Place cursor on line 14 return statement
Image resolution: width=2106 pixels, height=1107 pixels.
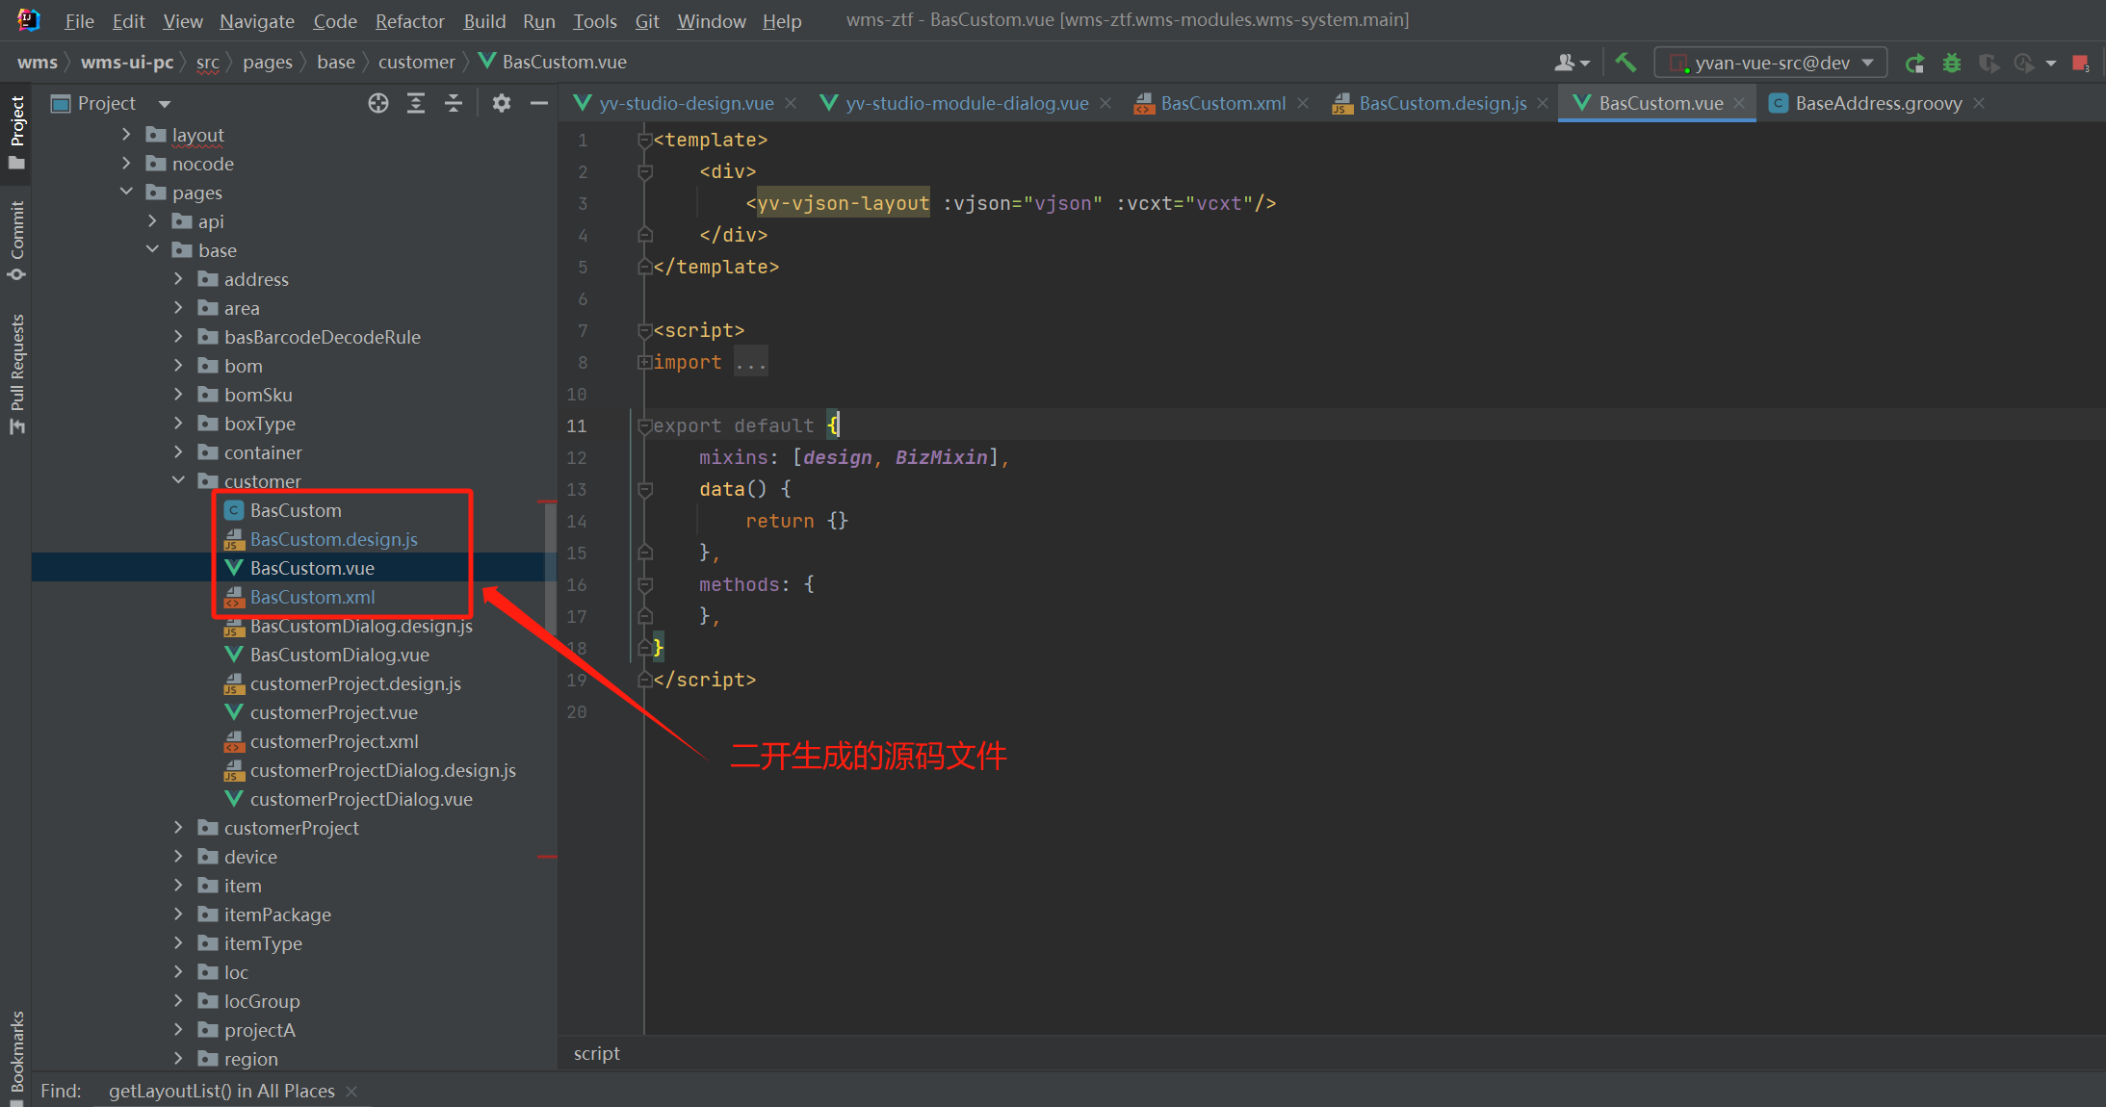pyautogui.click(x=795, y=521)
